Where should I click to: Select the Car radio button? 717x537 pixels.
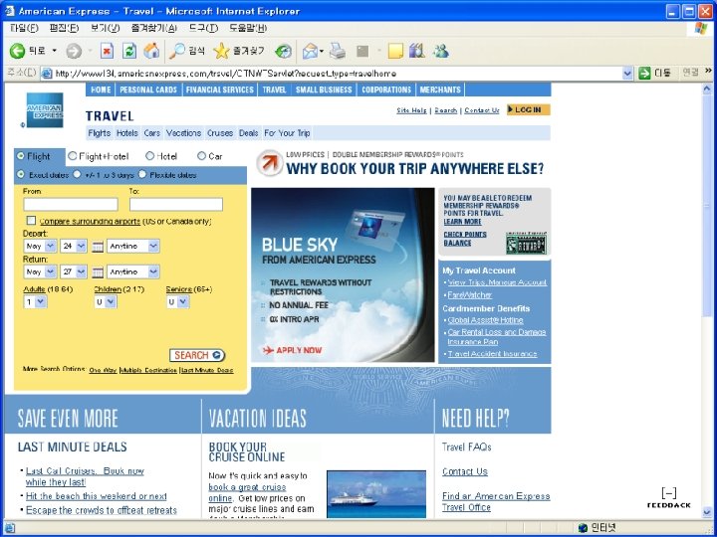pos(201,156)
